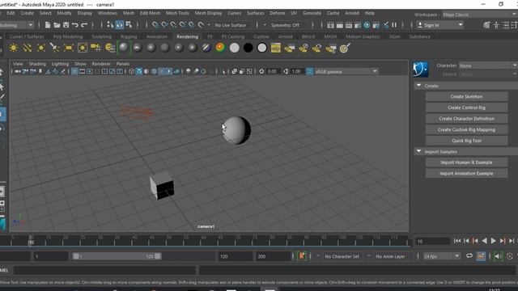Open the Character dropdown set to None
This screenshot has height=291, width=518.
[x=488, y=65]
